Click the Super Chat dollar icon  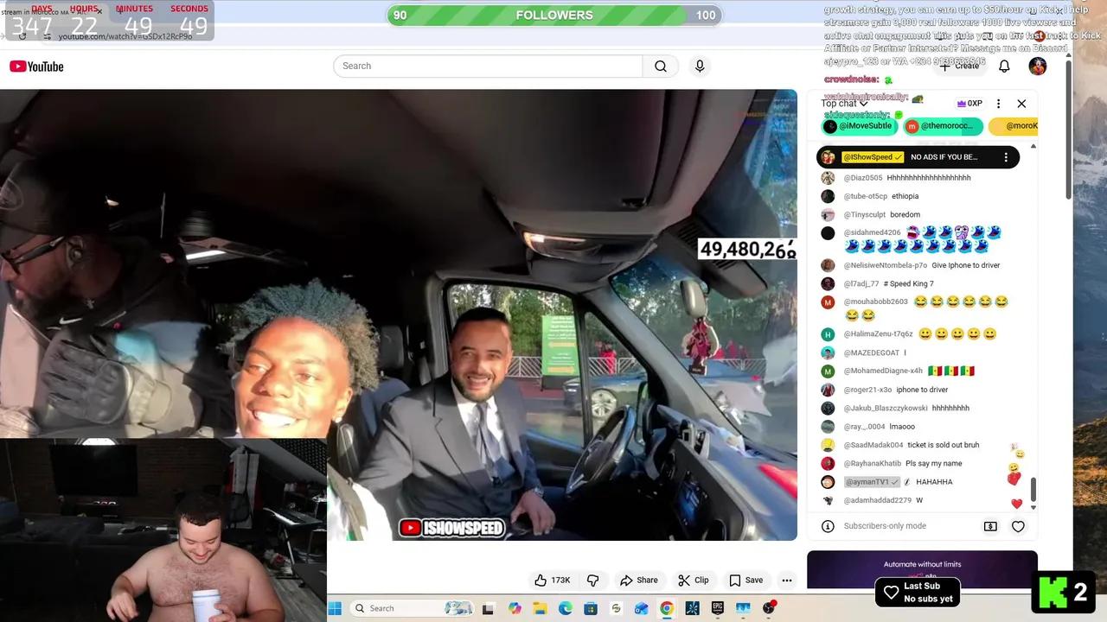tap(990, 526)
